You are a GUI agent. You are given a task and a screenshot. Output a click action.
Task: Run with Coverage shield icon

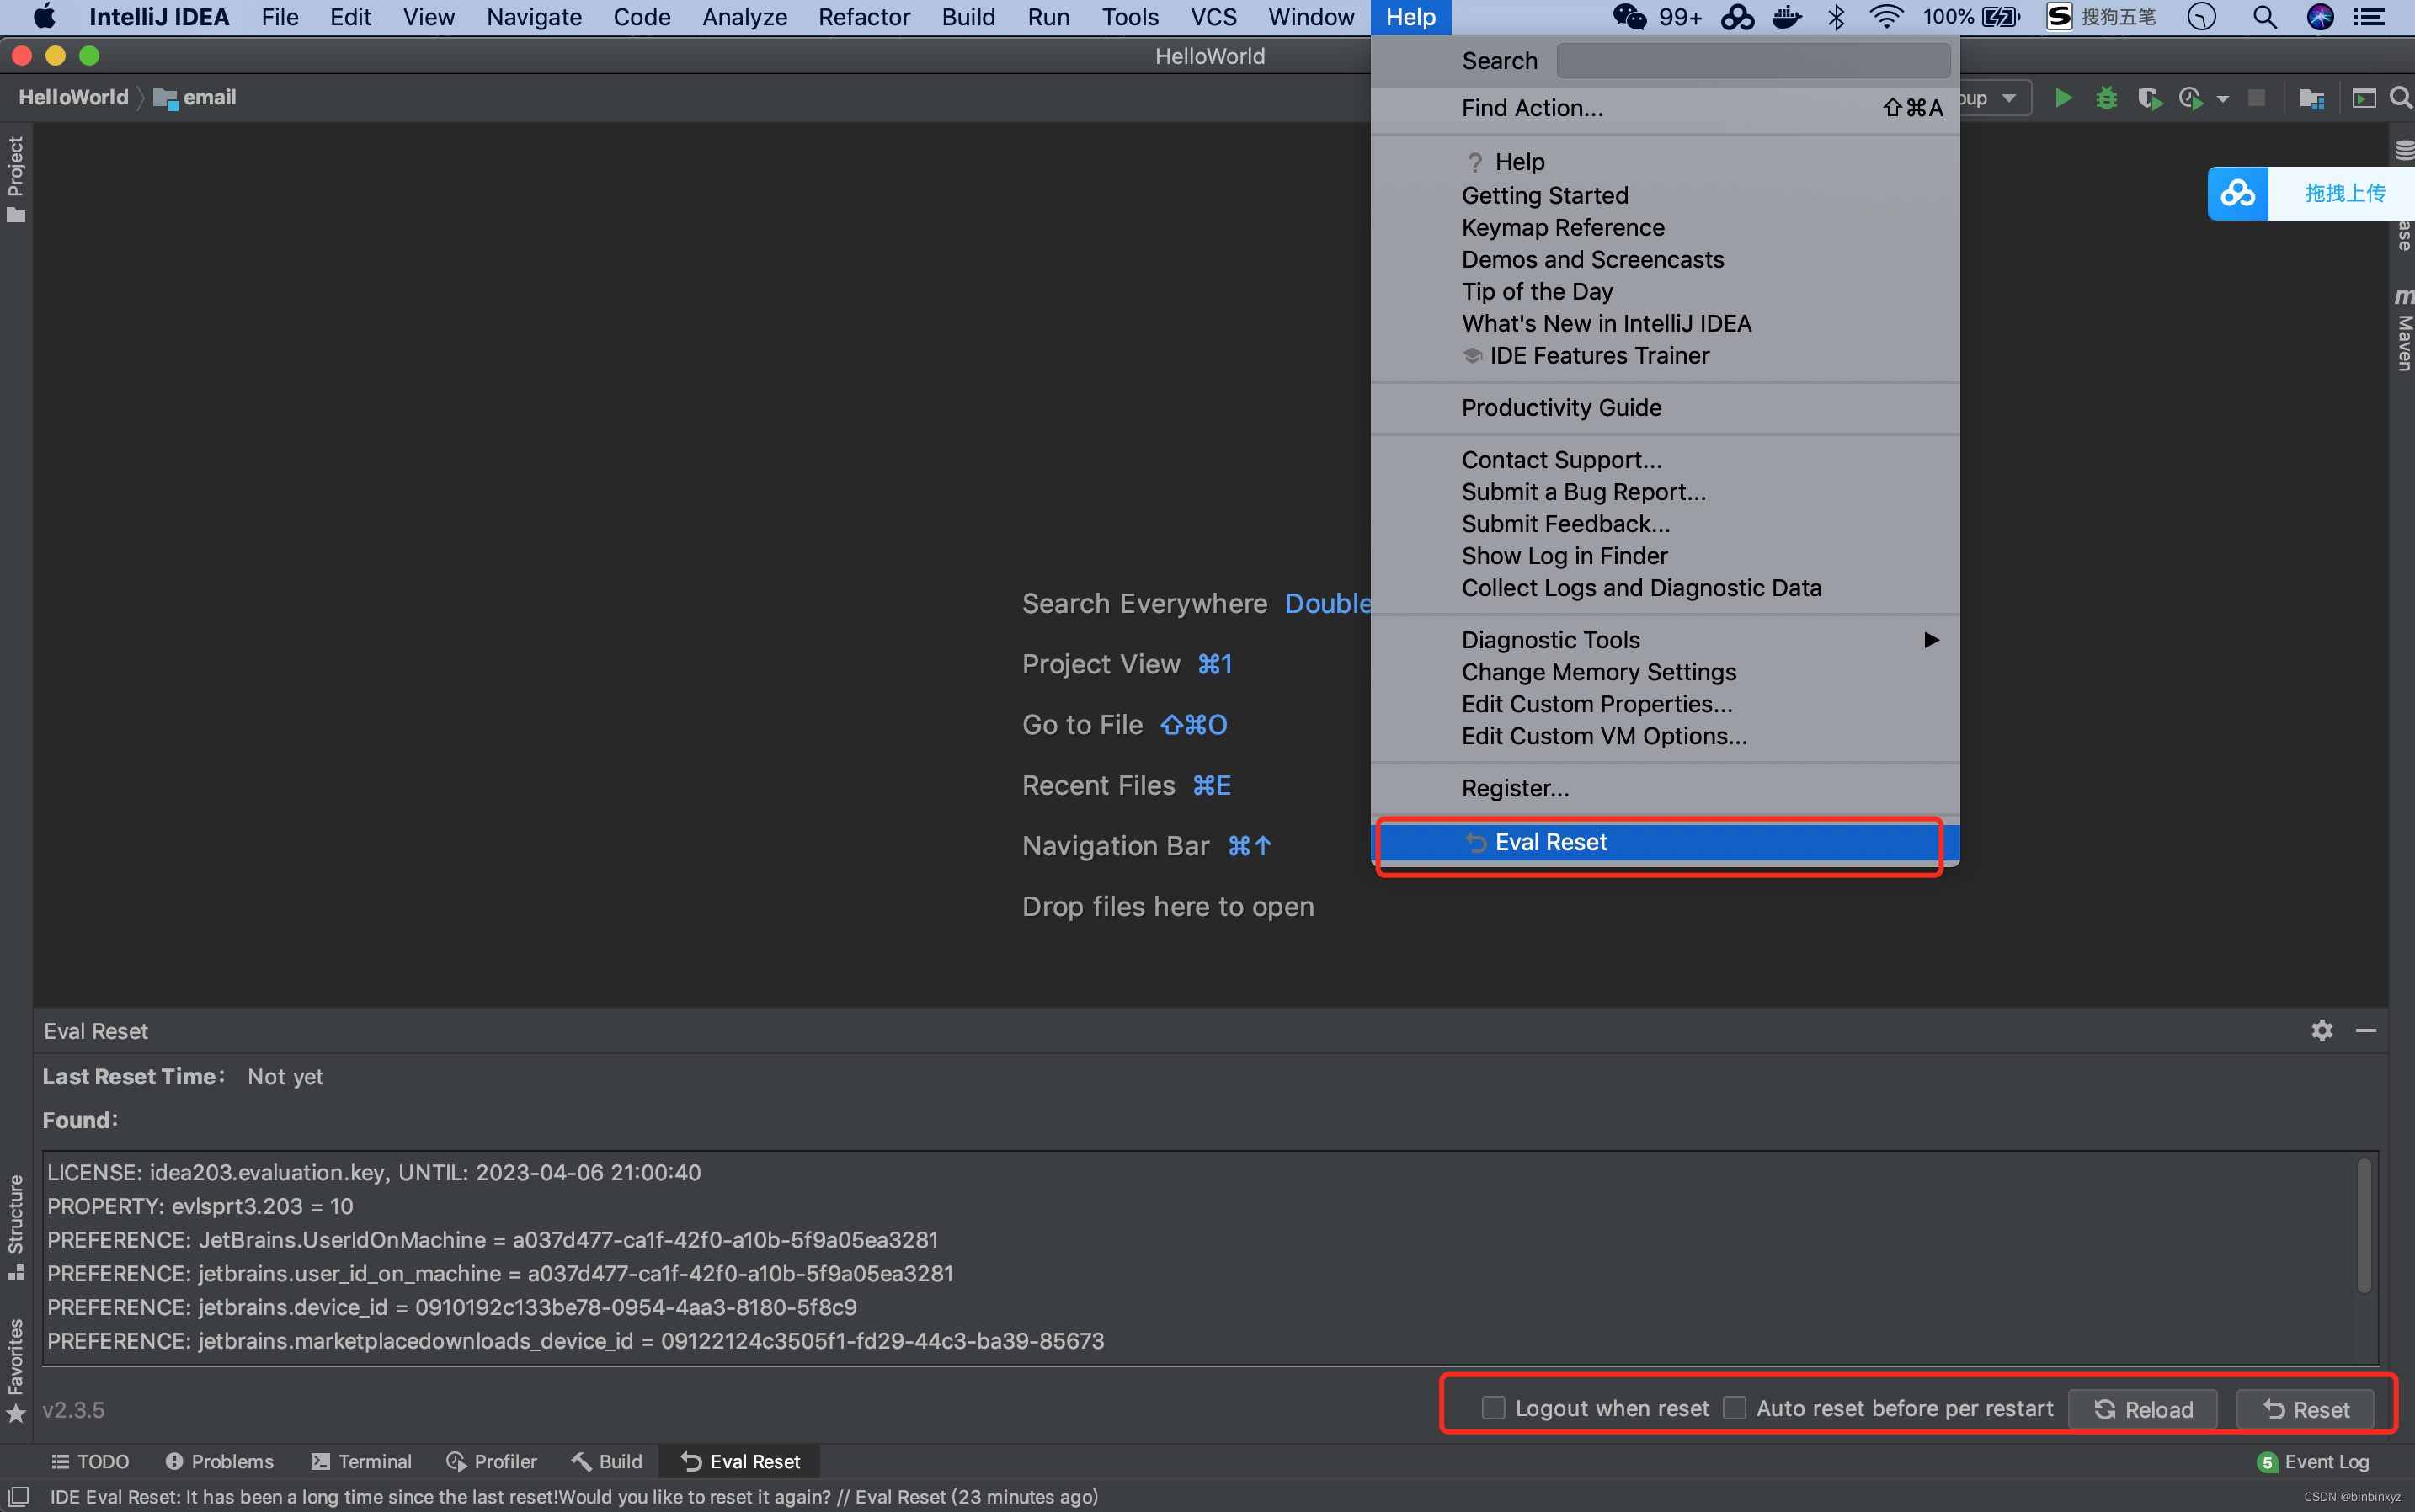point(2149,98)
